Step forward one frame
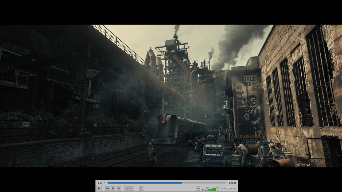 (131, 189)
